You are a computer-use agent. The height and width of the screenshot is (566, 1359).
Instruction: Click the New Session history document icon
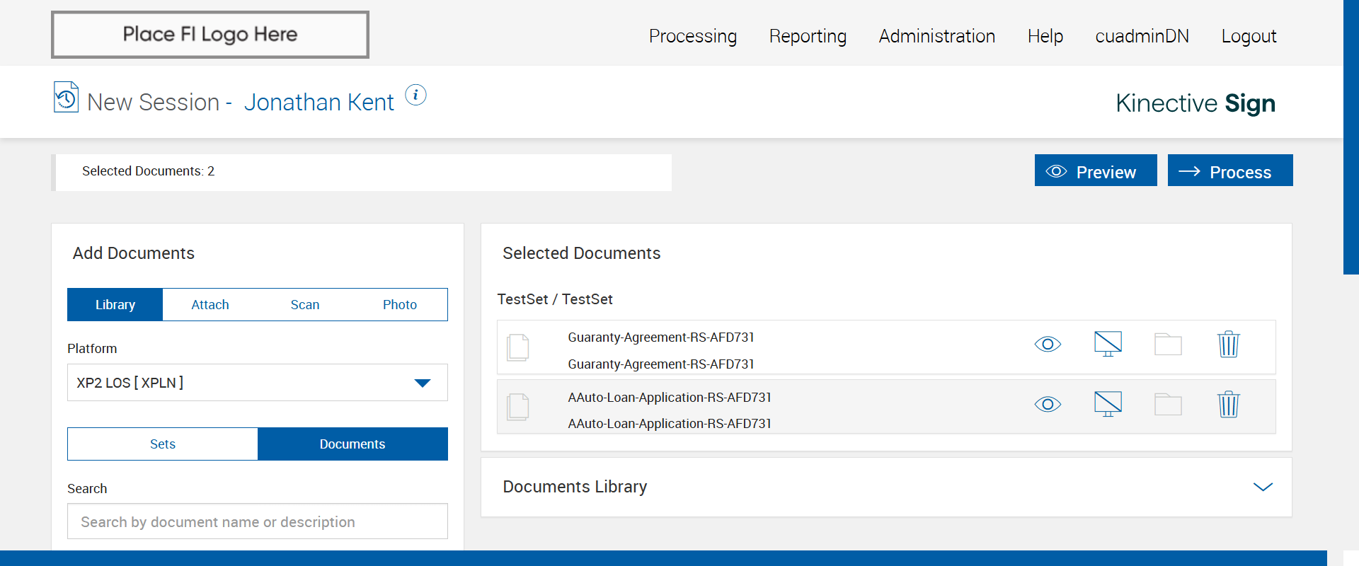(66, 98)
